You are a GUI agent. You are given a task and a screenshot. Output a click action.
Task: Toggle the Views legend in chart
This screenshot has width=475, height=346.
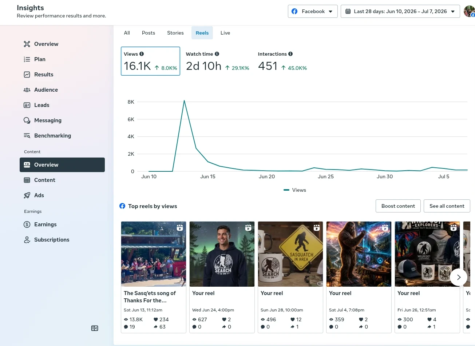295,190
